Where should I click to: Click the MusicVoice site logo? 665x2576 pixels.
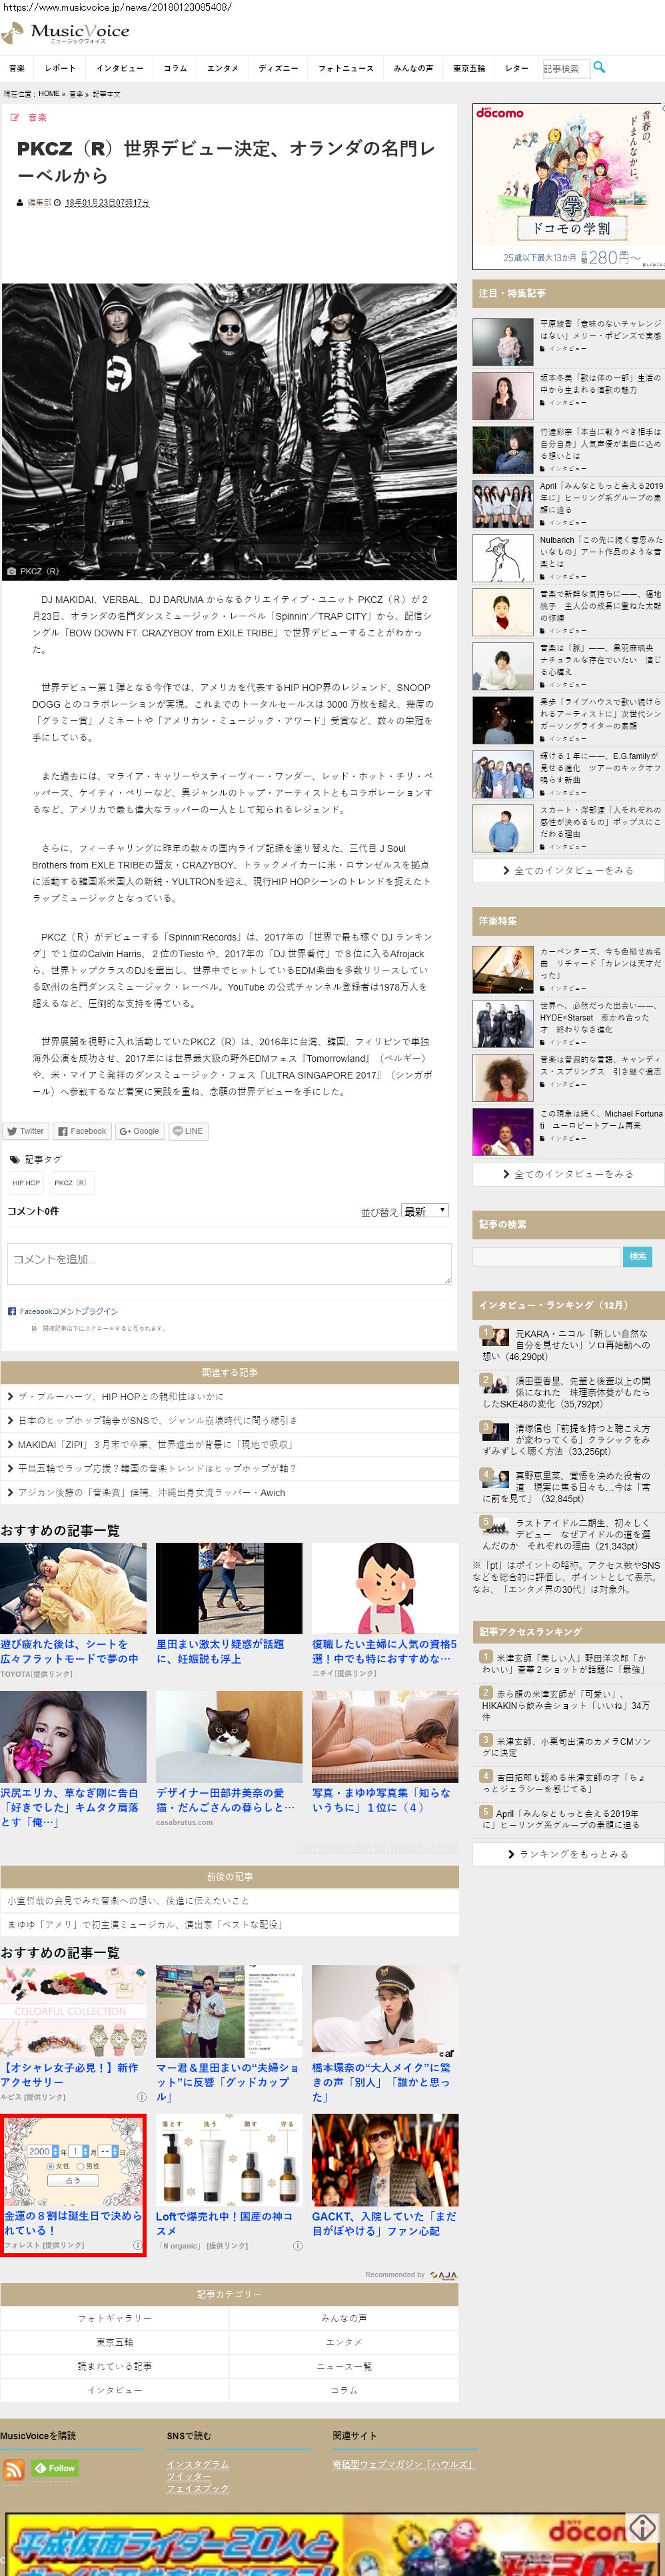[66, 33]
